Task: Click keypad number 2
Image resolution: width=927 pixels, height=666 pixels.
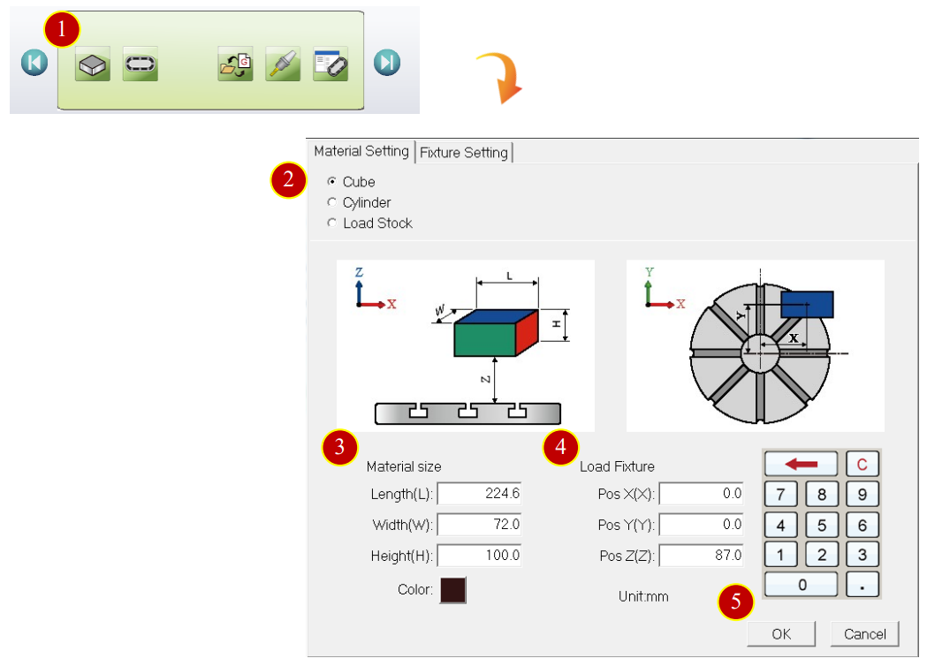Action: (821, 555)
